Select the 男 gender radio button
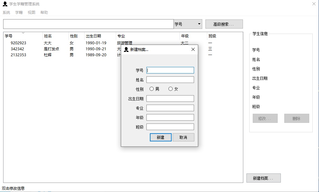This screenshot has height=192, width=319. pos(152,89)
